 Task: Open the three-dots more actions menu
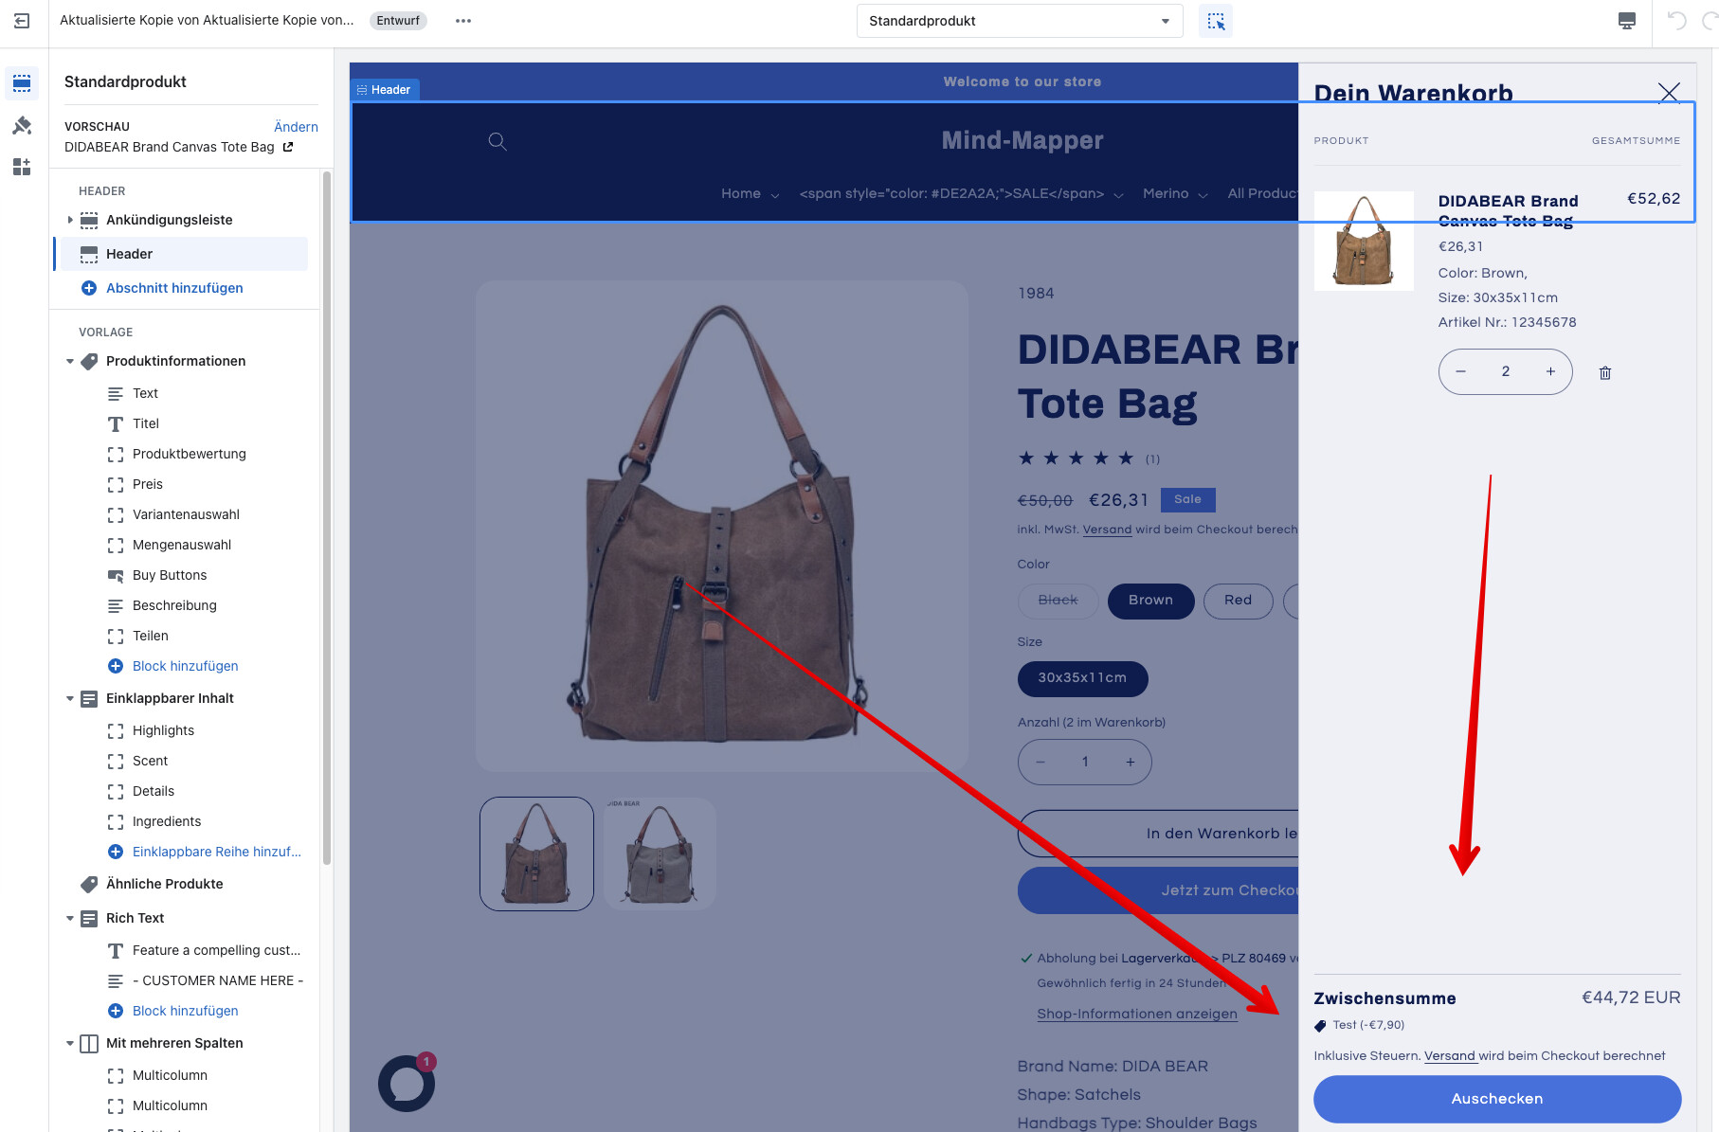(462, 21)
